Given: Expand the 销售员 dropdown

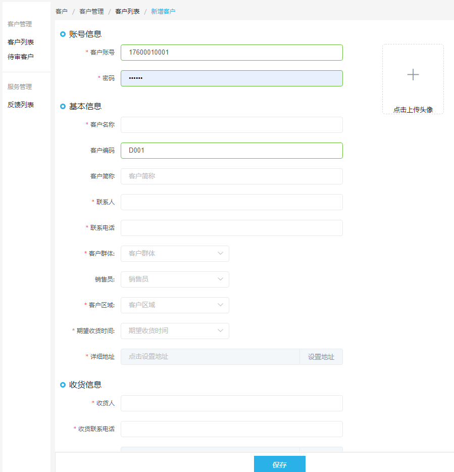Looking at the screenshot, I should (x=175, y=279).
